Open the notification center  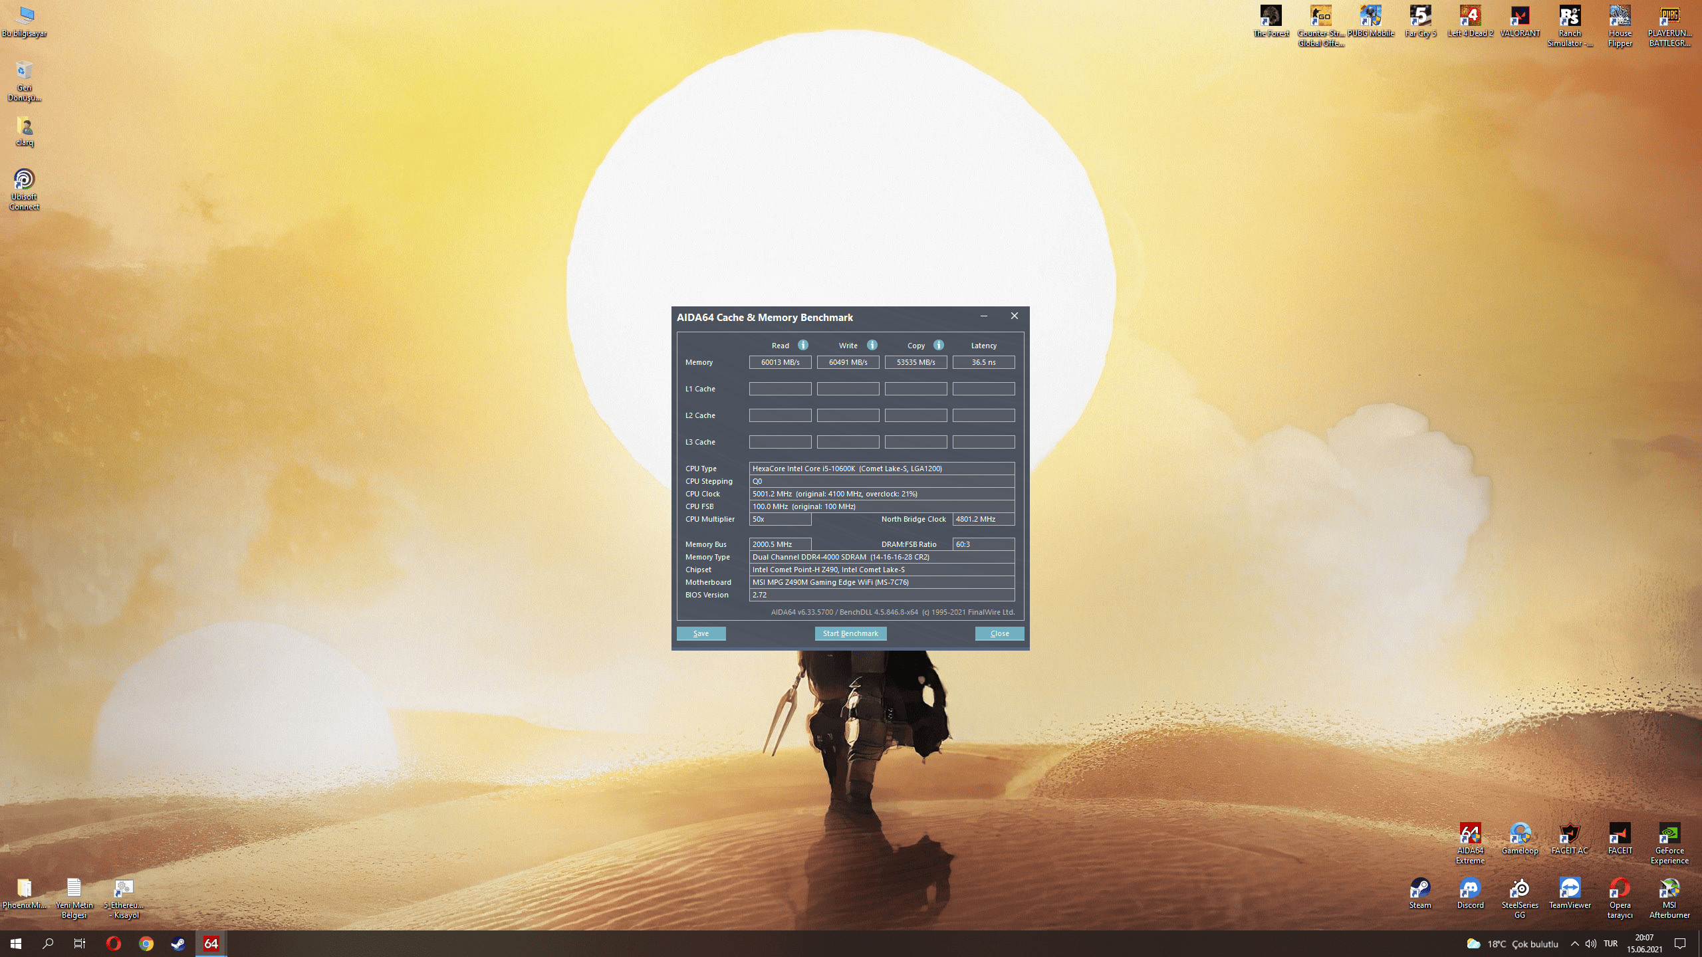(1680, 944)
